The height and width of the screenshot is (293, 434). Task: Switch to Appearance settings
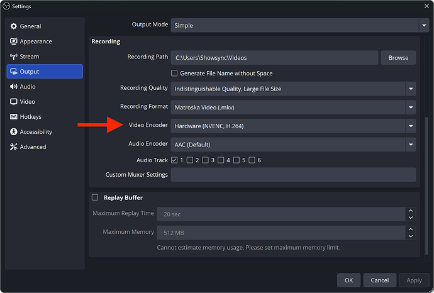45,41
